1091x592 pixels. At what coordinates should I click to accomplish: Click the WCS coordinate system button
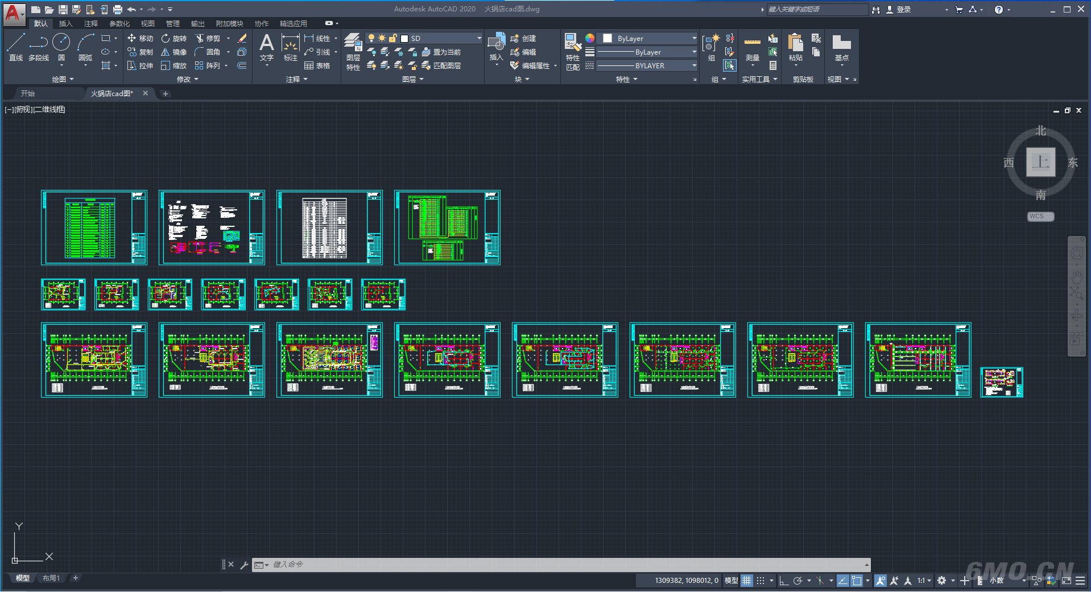1040,216
